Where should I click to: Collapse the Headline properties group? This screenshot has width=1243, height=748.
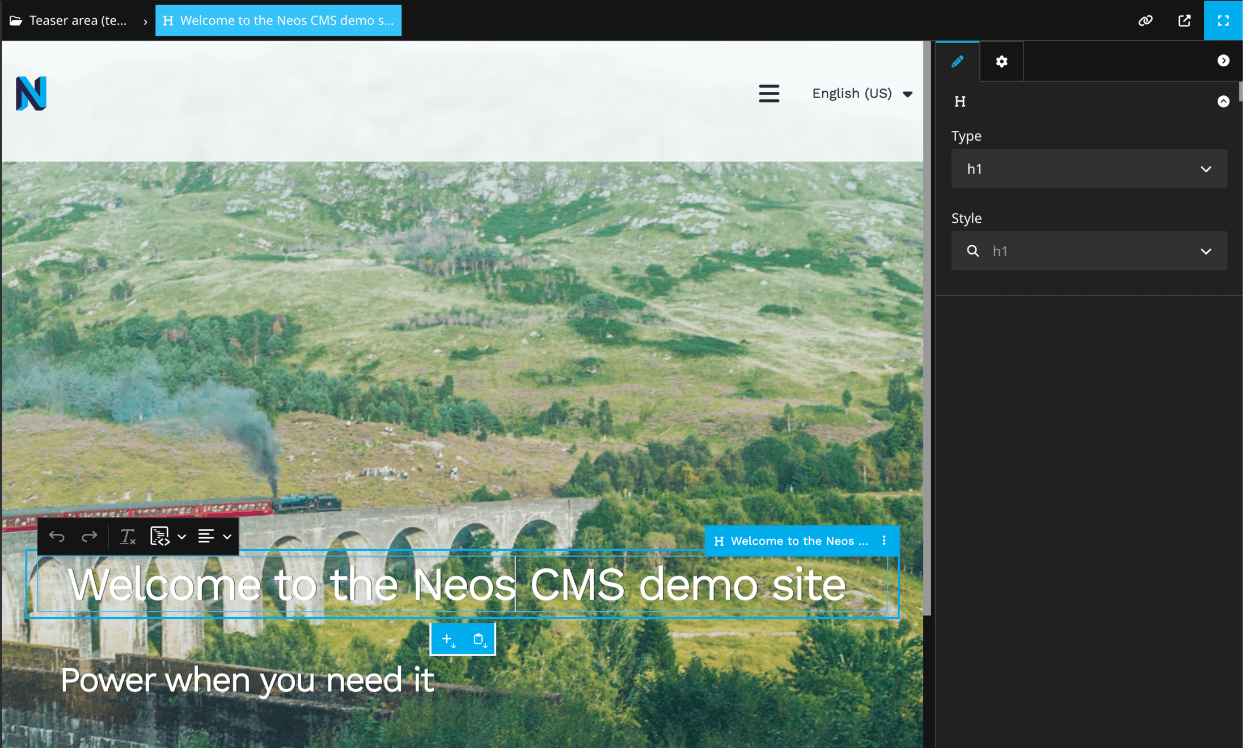(1223, 101)
